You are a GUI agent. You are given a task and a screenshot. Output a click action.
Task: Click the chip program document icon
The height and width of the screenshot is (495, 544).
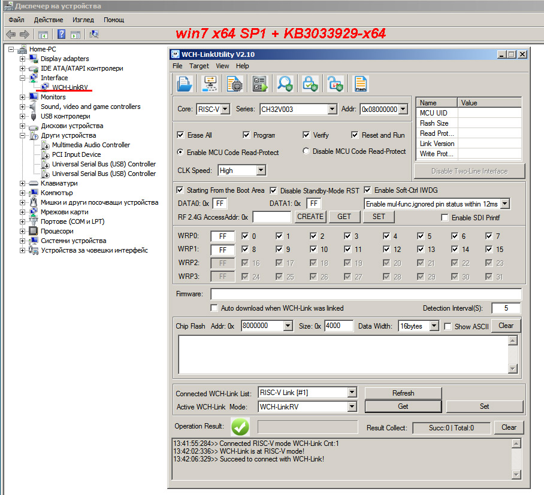pos(234,84)
